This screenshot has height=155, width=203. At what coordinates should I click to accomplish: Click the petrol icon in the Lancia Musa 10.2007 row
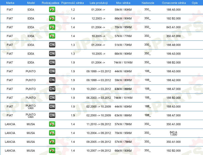point(52,151)
